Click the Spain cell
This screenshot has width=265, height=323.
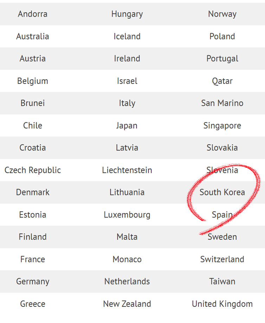[222, 215]
